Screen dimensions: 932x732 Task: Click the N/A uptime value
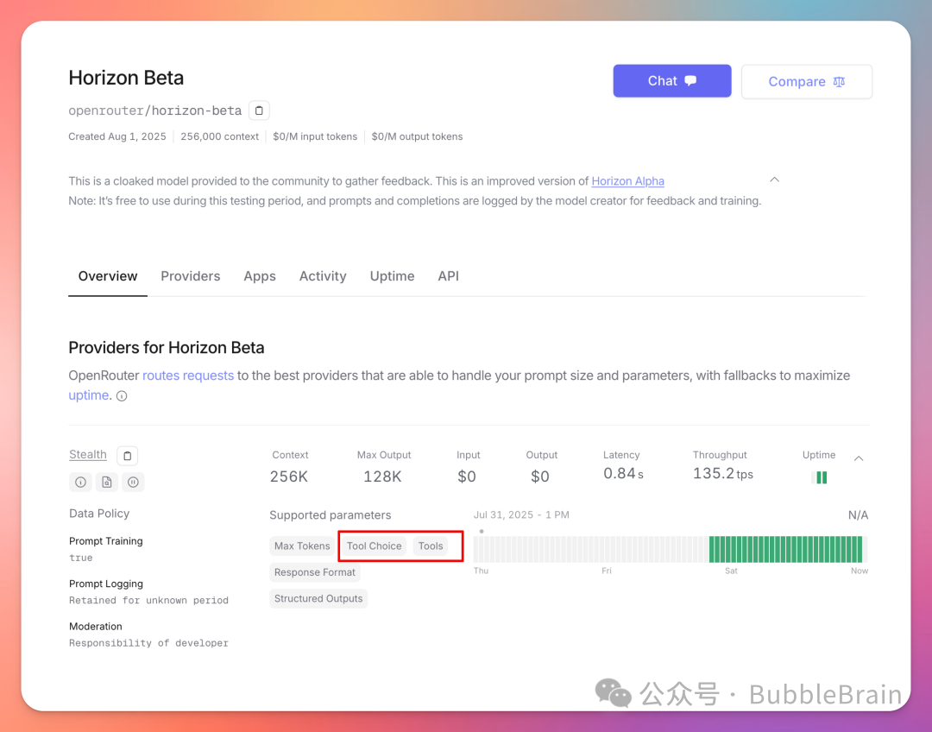tap(858, 515)
